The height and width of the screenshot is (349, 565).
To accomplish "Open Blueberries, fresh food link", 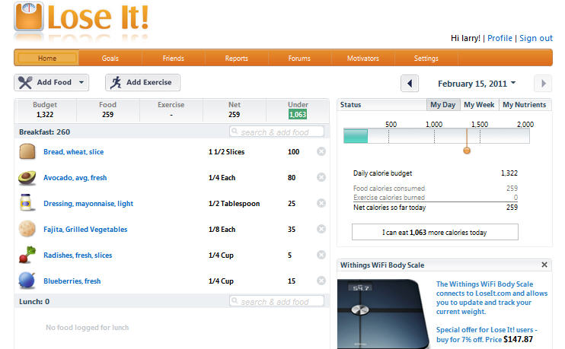I will (72, 281).
